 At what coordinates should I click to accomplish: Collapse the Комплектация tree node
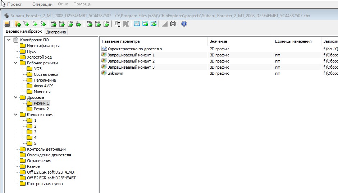[15, 115]
